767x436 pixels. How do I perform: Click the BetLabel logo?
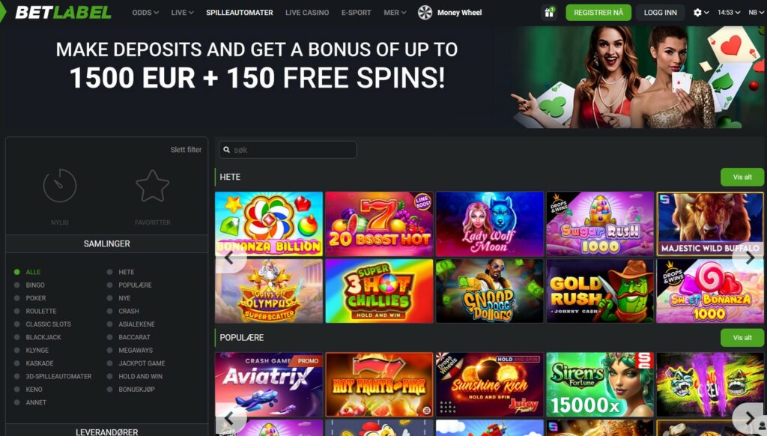tap(63, 12)
